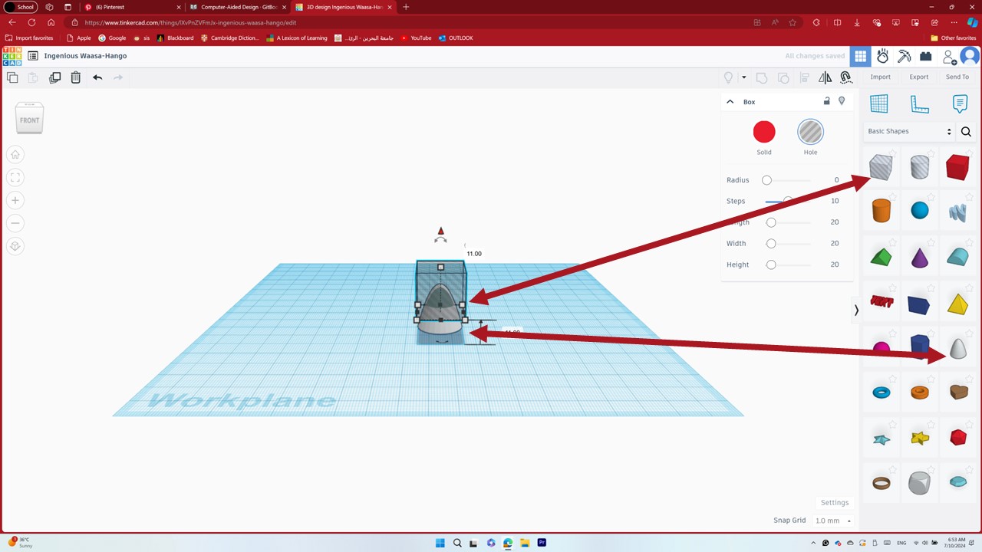Click the Steps value 10

(x=835, y=201)
